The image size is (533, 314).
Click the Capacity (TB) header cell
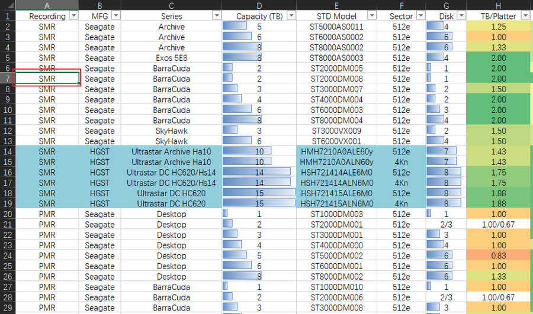coord(259,16)
